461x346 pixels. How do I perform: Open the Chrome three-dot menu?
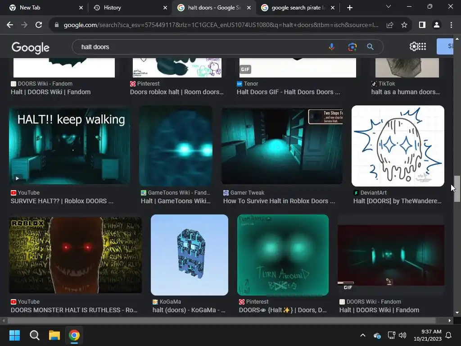point(451,25)
